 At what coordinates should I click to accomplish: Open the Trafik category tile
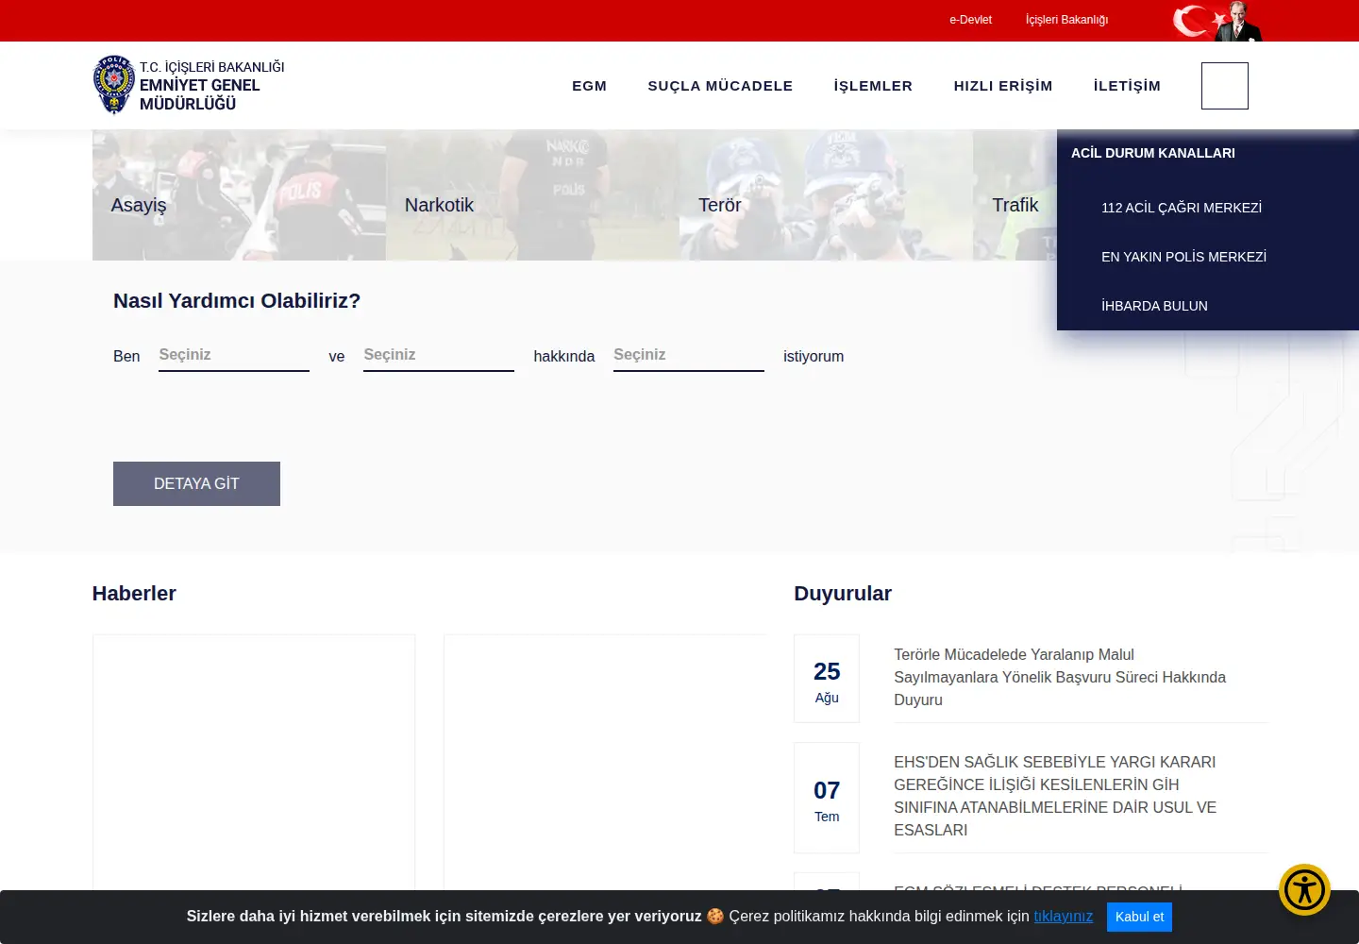tap(1015, 195)
